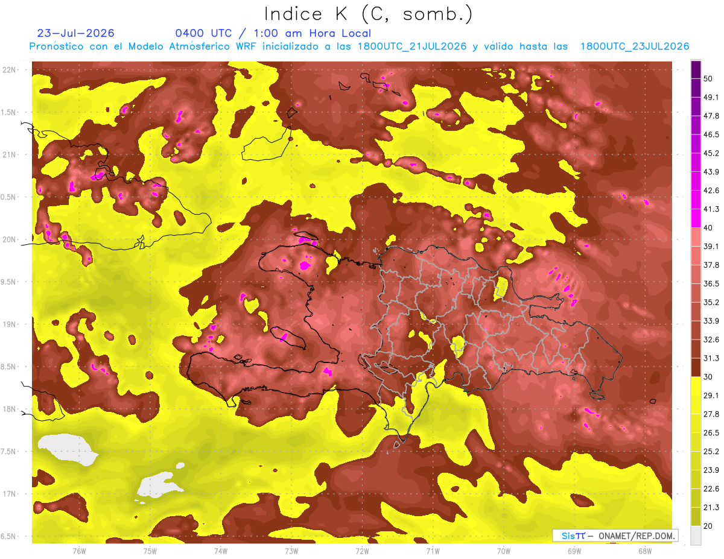Click the legend value "37.8"
Screen dimensions: 724x559
tap(711, 265)
